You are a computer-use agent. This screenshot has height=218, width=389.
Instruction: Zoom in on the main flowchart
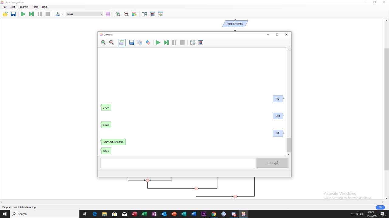click(118, 14)
